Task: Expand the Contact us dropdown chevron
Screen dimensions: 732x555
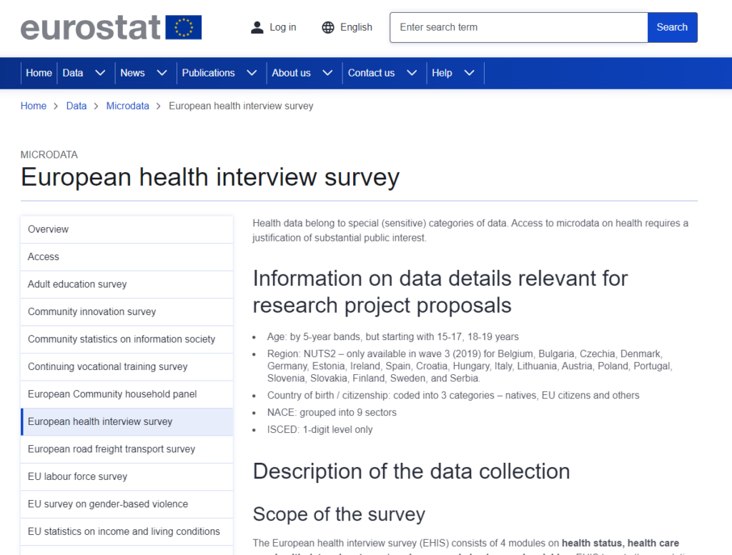Action: [412, 73]
